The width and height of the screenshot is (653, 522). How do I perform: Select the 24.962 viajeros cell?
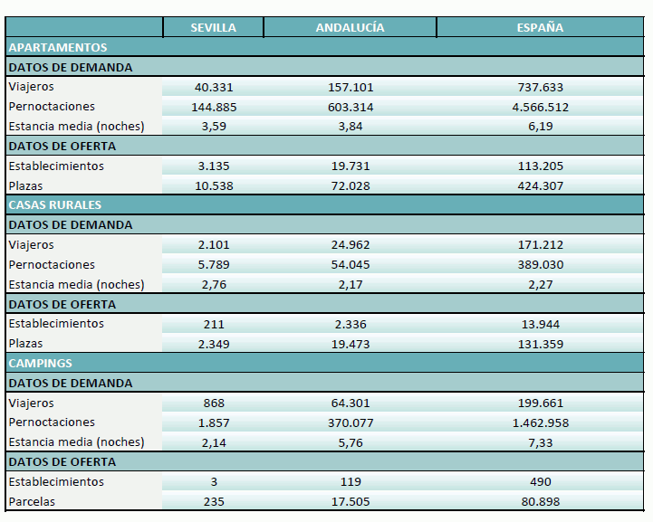pos(350,244)
